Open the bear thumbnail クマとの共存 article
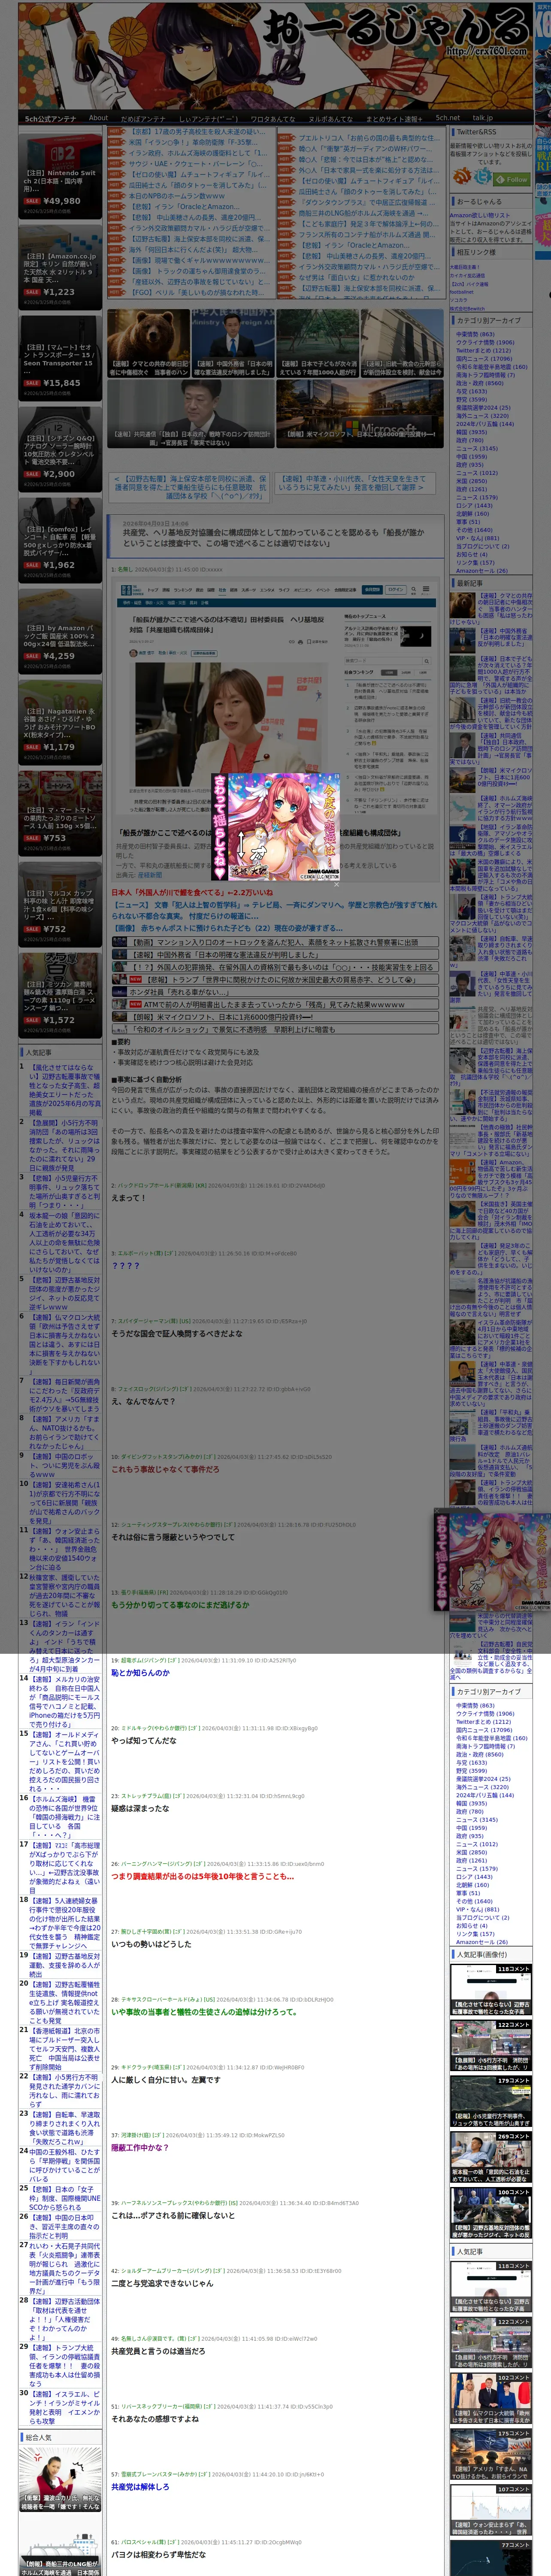 (x=149, y=343)
